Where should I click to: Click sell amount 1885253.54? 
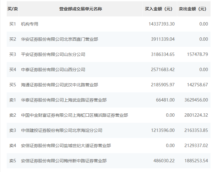tap(196, 161)
